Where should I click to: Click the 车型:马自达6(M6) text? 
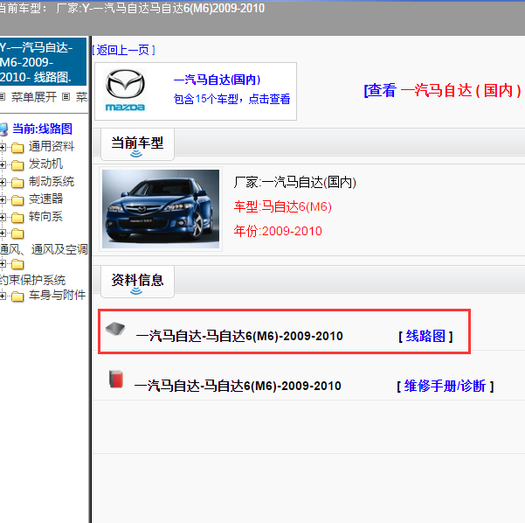click(x=282, y=207)
